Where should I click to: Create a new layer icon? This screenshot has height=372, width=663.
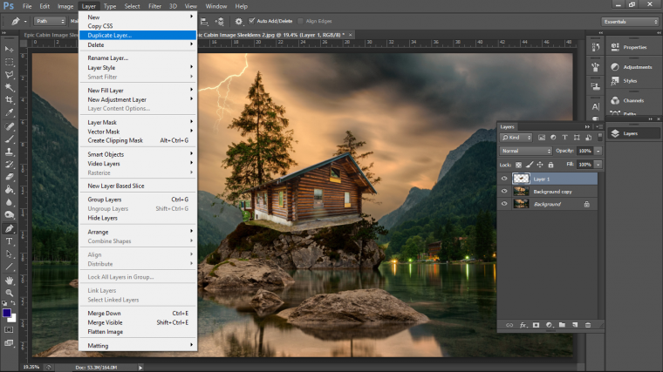(x=575, y=325)
